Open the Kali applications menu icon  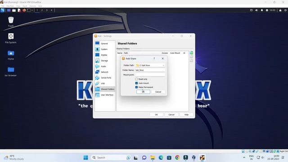[x=2, y=10]
